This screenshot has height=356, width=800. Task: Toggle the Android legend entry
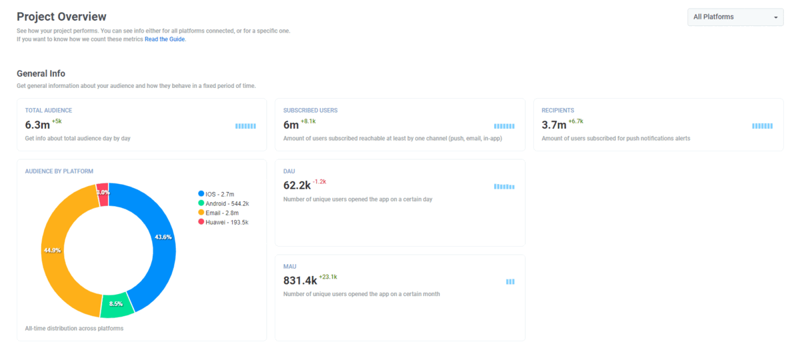(227, 203)
